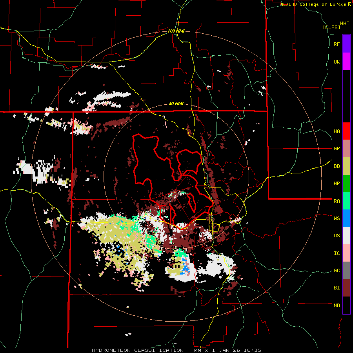353x353 pixels.
Task: Click the BD yellow legend swatch
Action: (346, 166)
